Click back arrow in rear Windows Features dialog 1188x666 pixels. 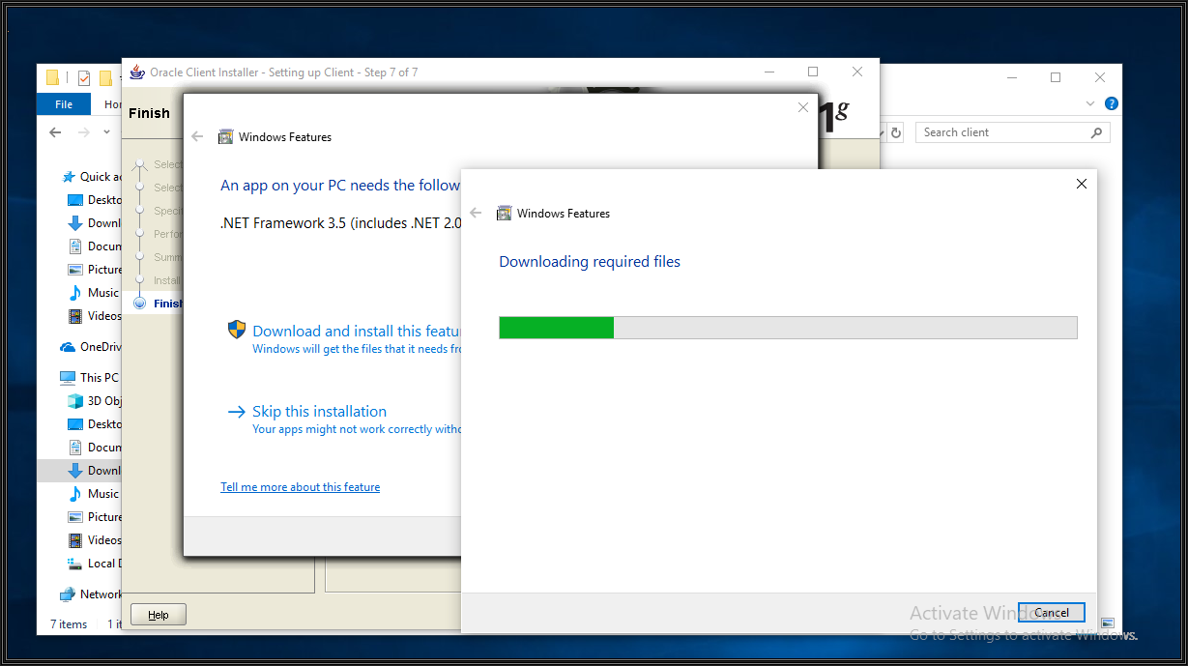(197, 137)
